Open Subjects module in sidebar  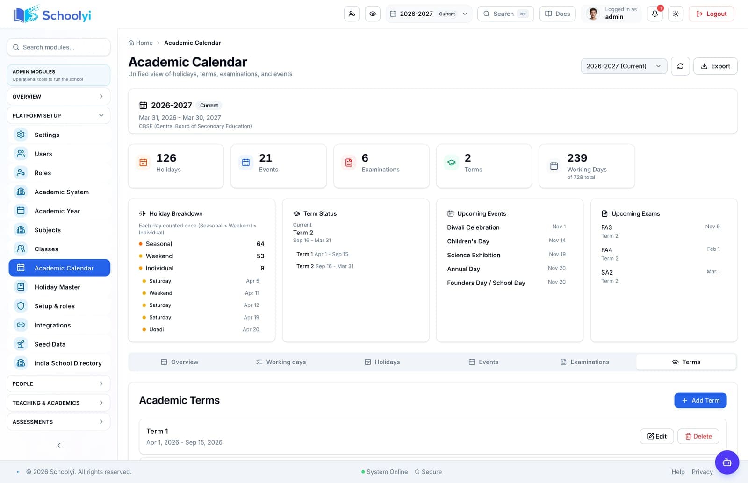pyautogui.click(x=59, y=230)
